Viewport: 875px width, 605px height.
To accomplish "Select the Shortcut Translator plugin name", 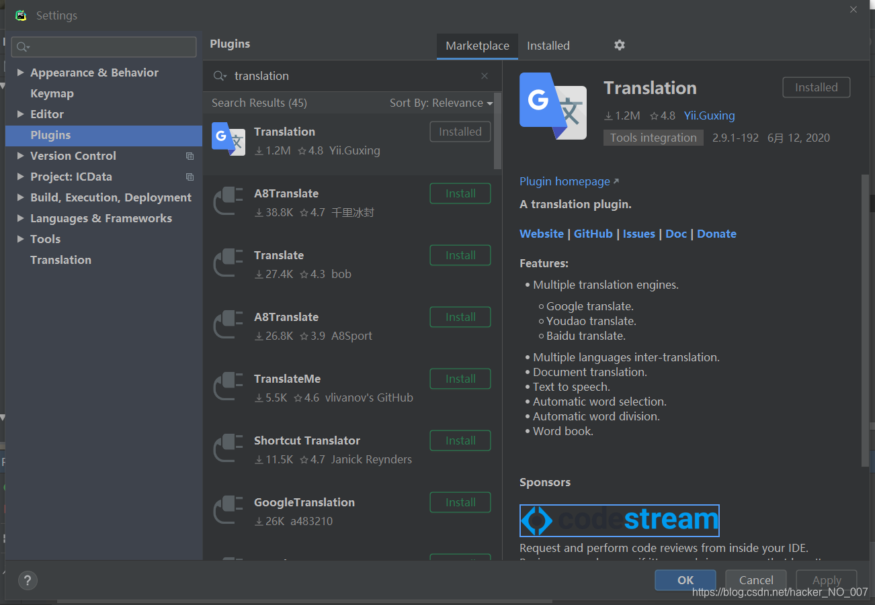I will click(x=307, y=440).
